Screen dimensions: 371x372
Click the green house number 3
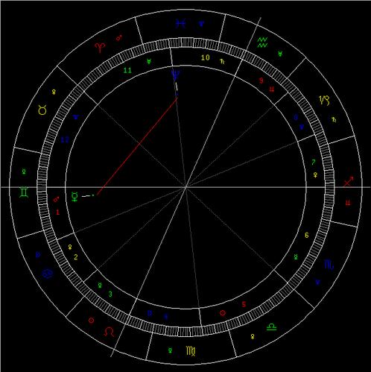[110, 294]
